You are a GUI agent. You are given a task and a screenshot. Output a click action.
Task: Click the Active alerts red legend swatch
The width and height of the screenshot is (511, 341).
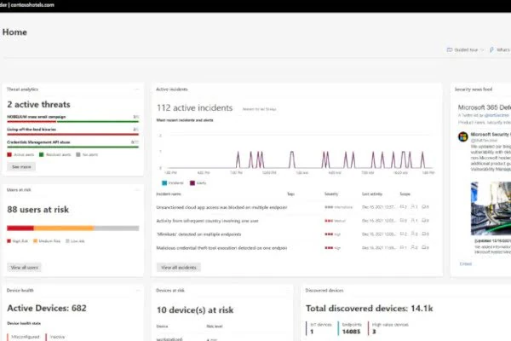(9, 154)
